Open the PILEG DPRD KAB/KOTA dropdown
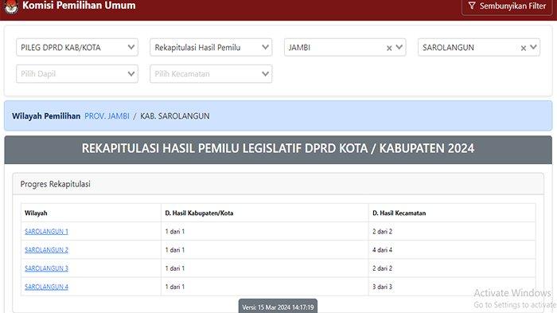Viewport: 557px width, 313px height. 77,47
